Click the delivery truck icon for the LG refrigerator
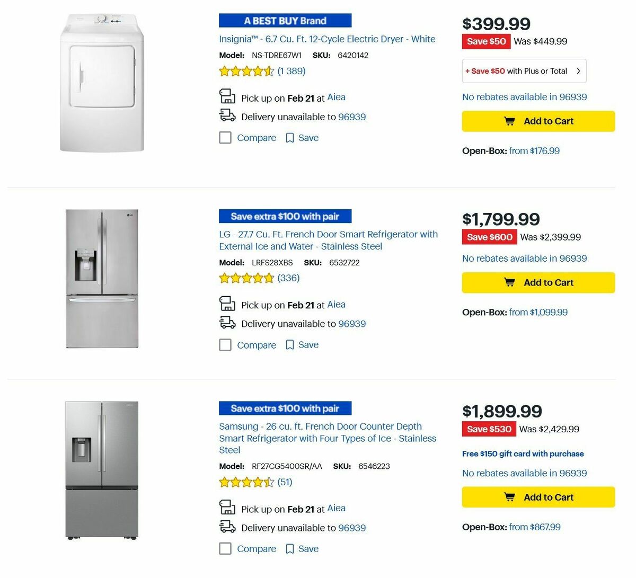This screenshot has width=636, height=578. click(228, 322)
